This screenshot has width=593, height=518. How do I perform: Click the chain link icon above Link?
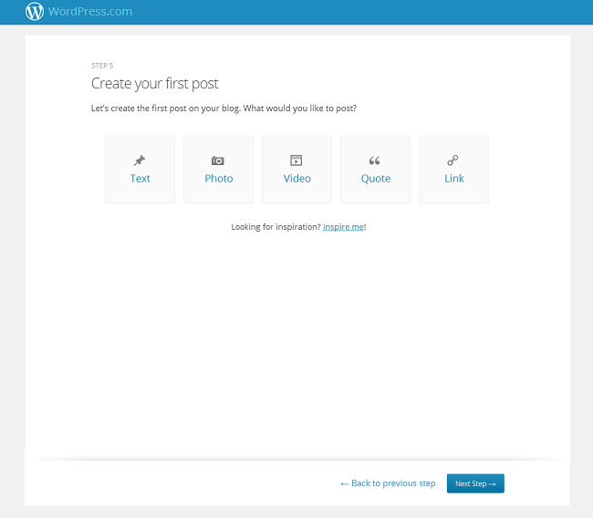coord(453,161)
